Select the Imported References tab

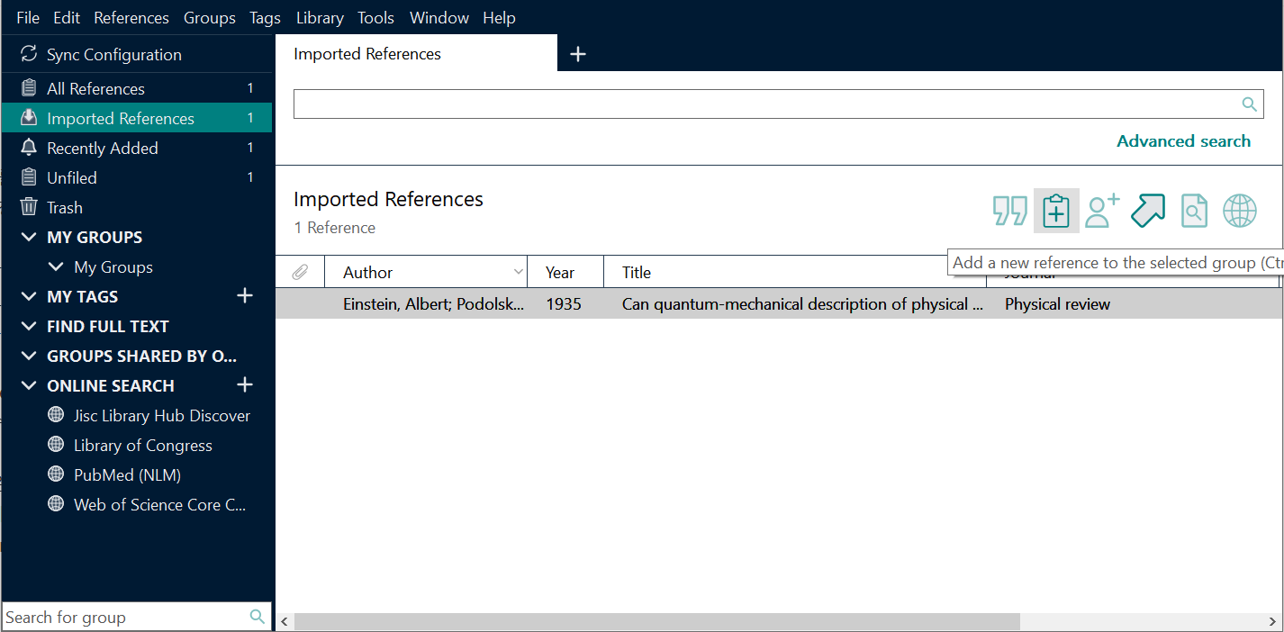click(416, 54)
